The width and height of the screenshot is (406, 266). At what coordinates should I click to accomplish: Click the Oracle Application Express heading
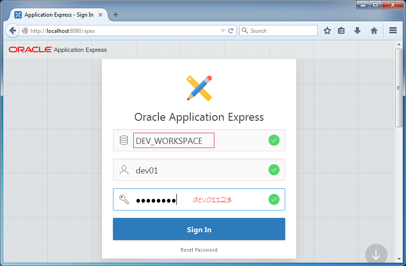(x=199, y=117)
